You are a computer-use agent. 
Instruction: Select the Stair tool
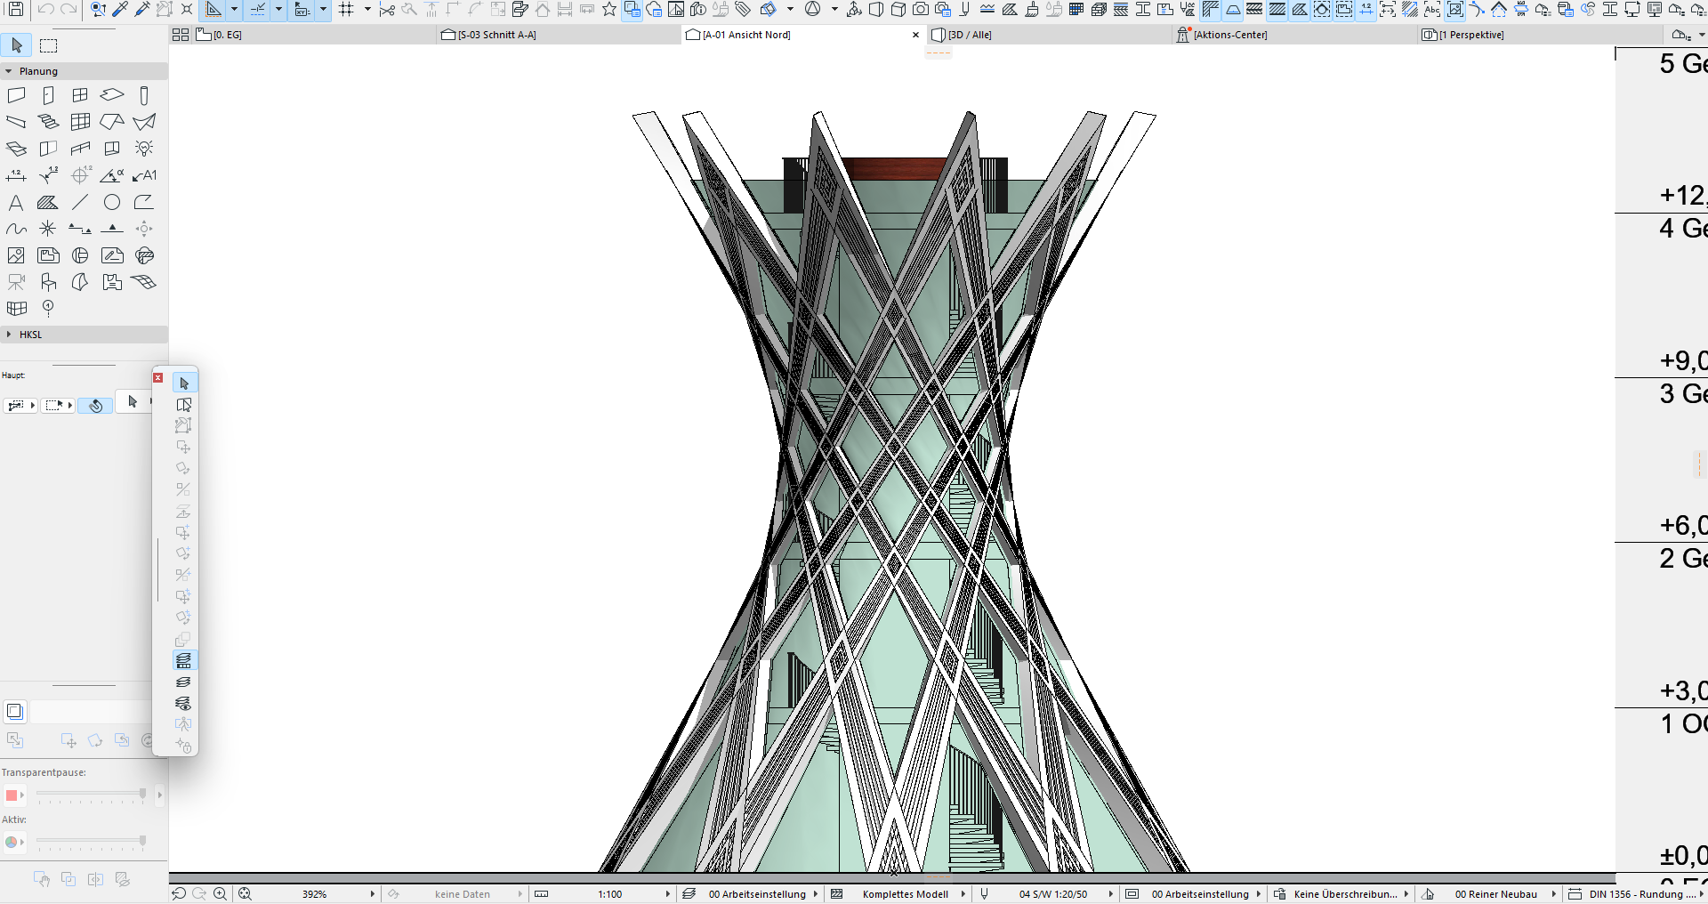point(48,122)
